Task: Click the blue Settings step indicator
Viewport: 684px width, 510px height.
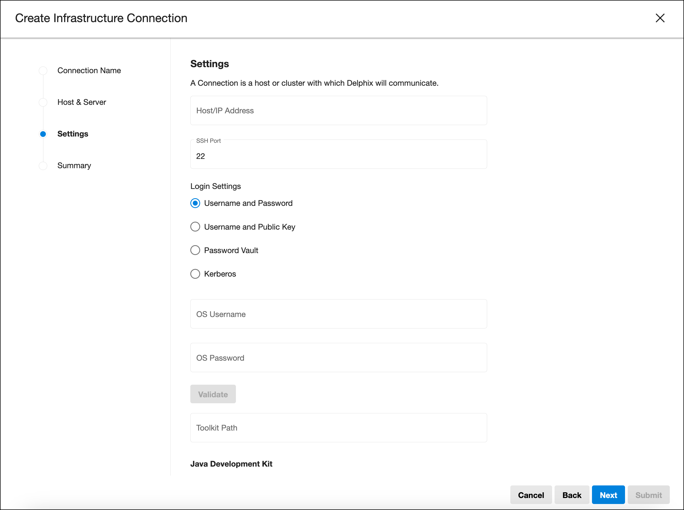Action: (43, 134)
